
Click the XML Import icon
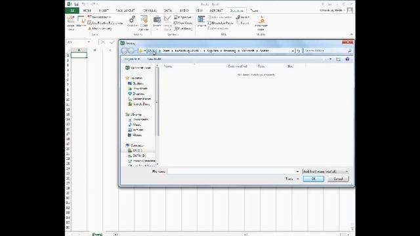[x=243, y=17]
